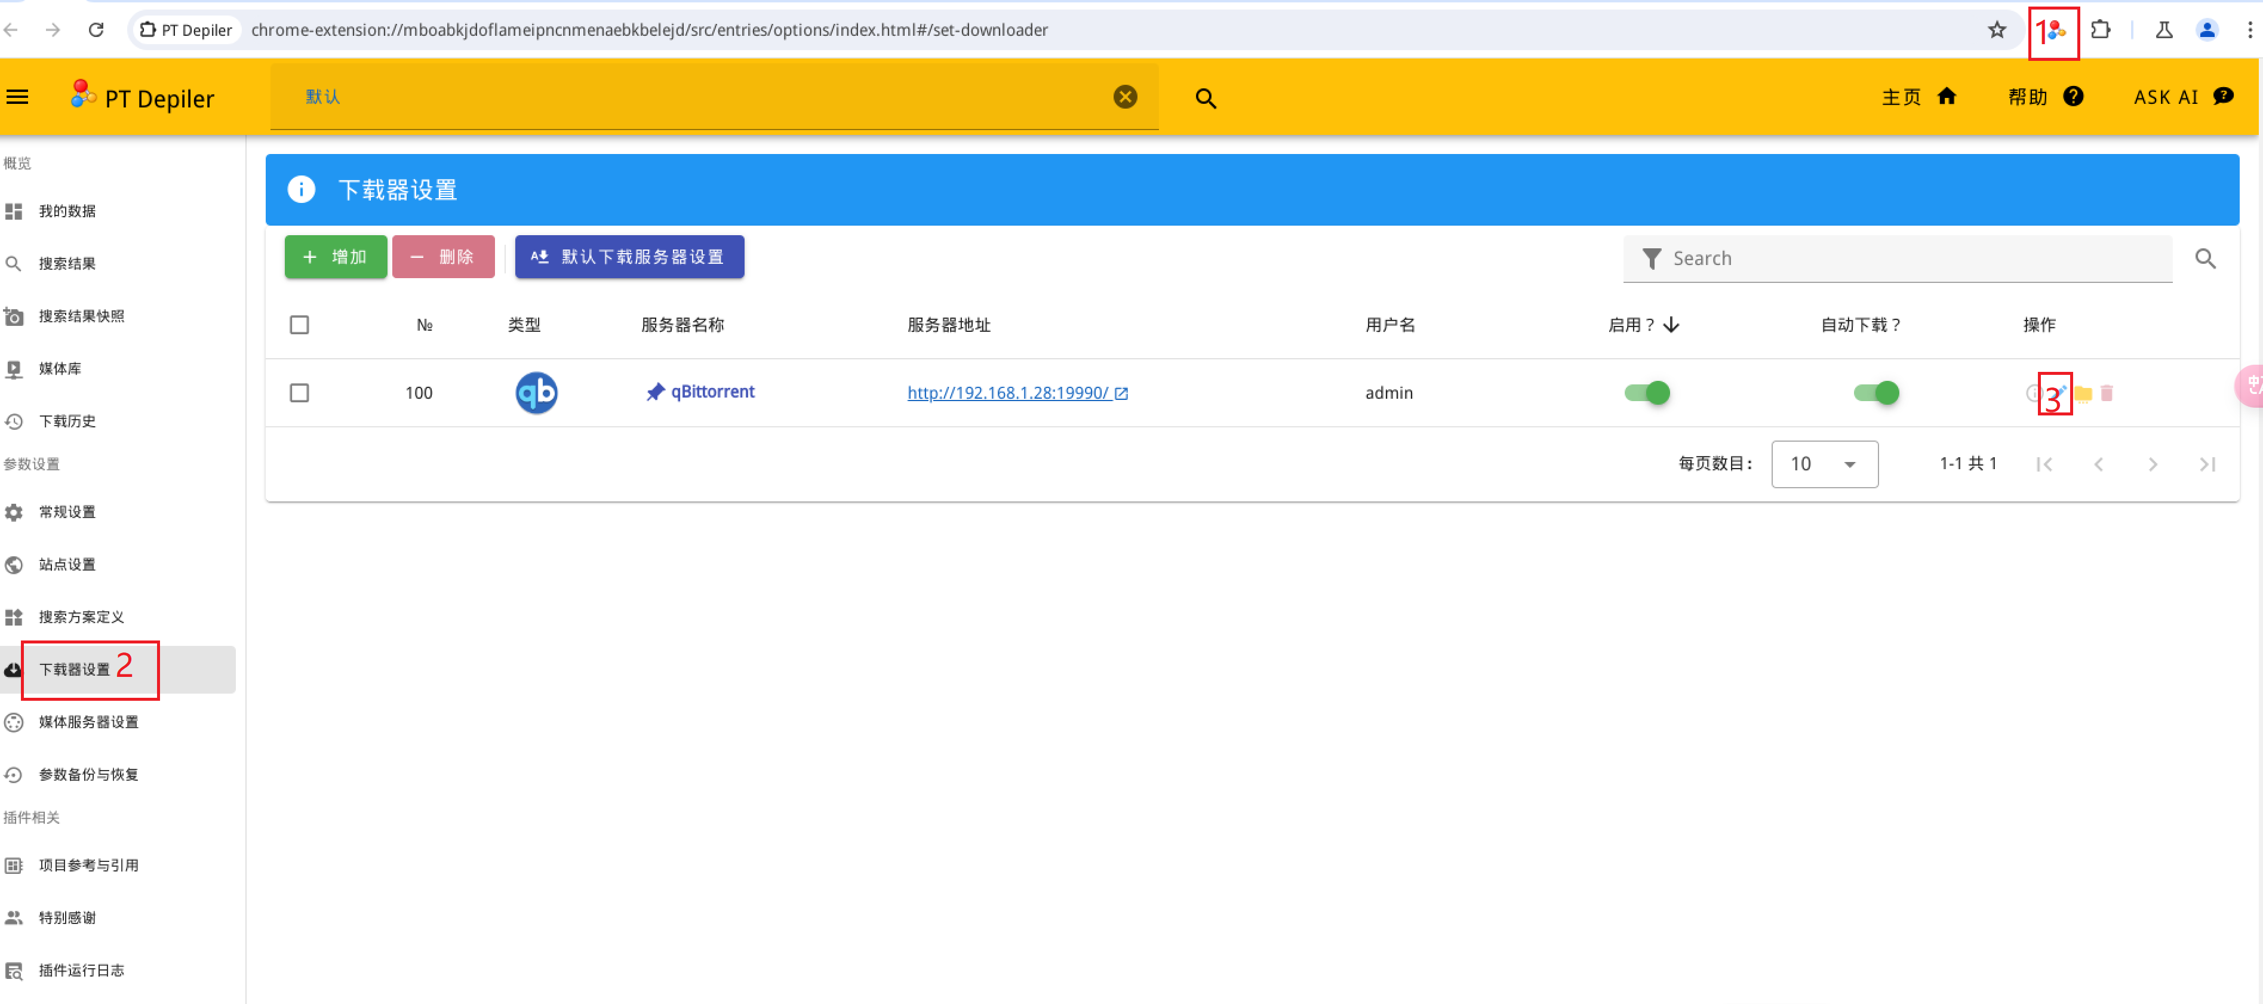This screenshot has height=1004, width=2263.
Task: Open download path folder for qBittorrent
Action: click(x=2082, y=393)
